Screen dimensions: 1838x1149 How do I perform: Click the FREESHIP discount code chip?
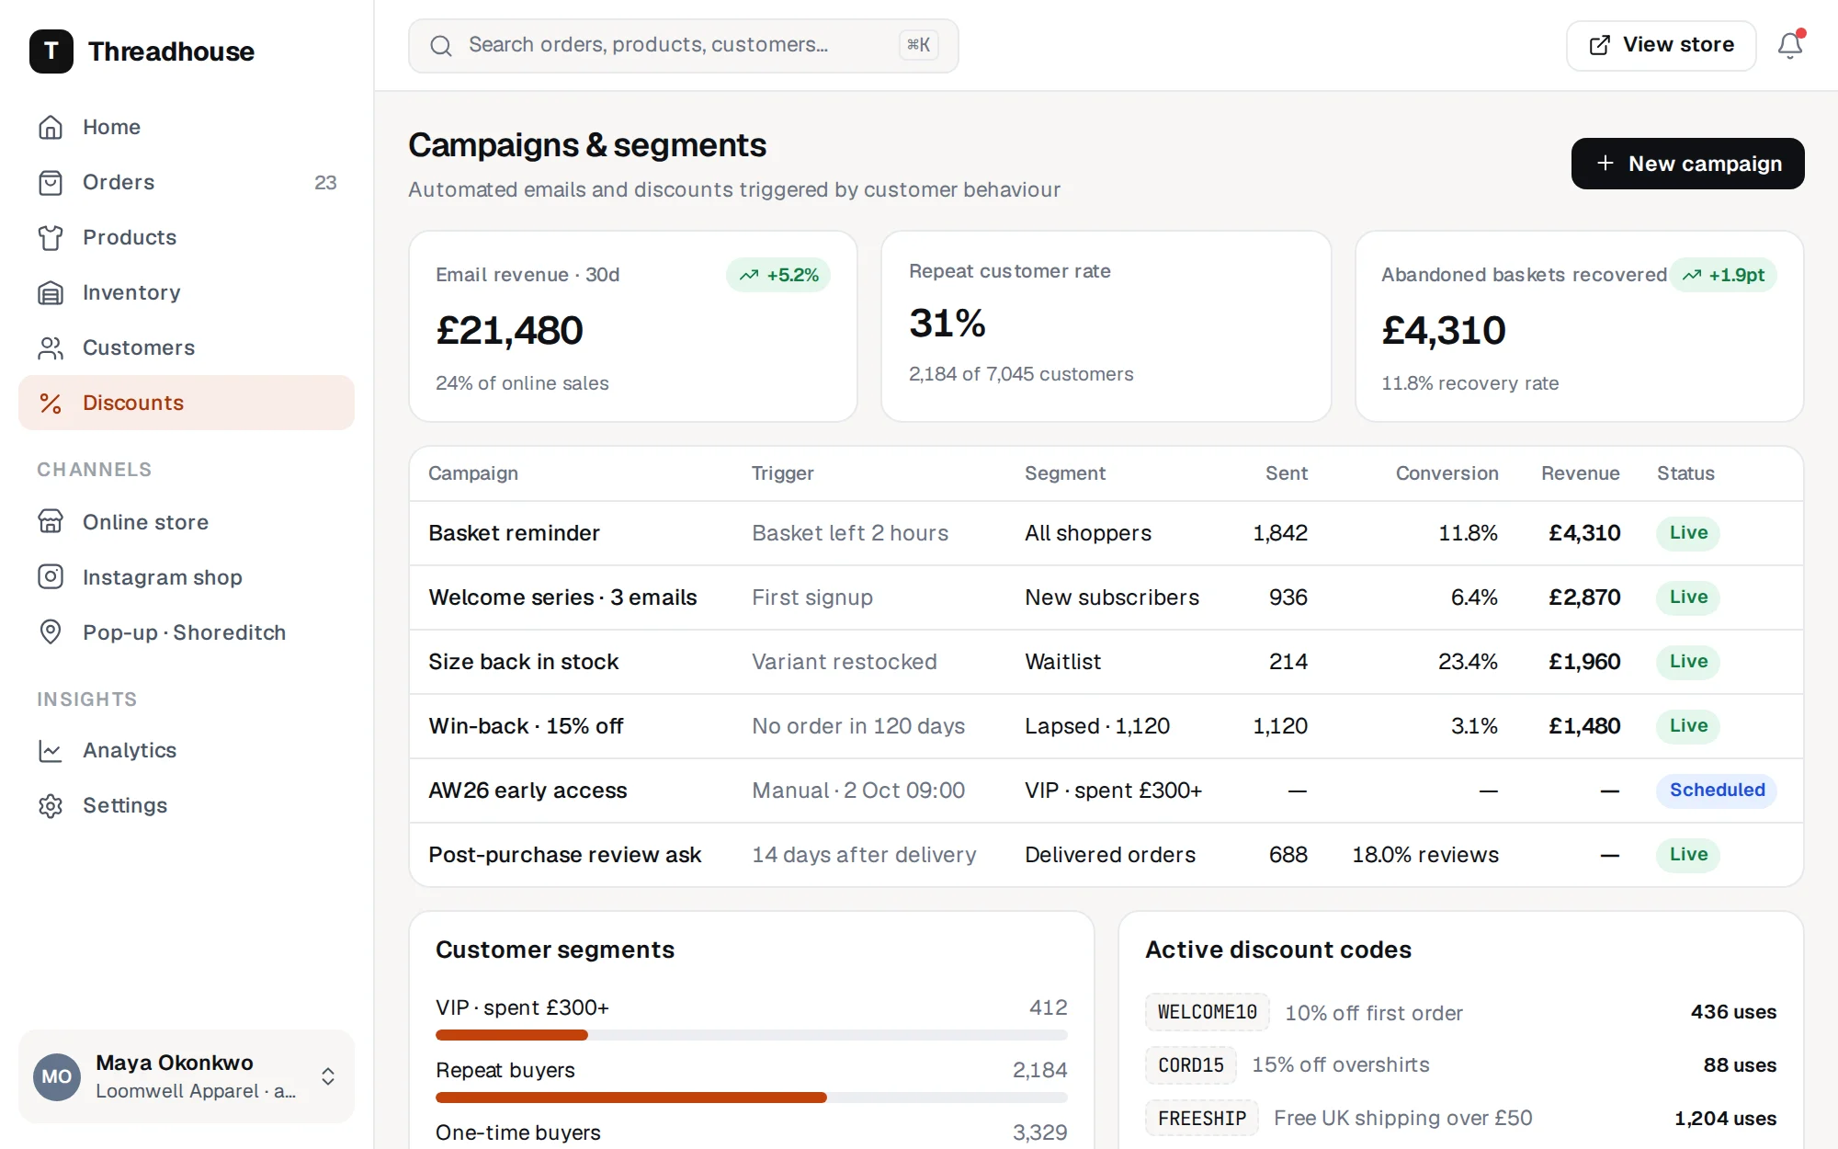(1201, 1119)
